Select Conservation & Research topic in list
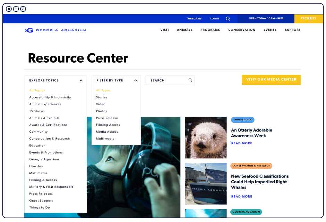This screenshot has width=326, height=222. tap(50, 138)
